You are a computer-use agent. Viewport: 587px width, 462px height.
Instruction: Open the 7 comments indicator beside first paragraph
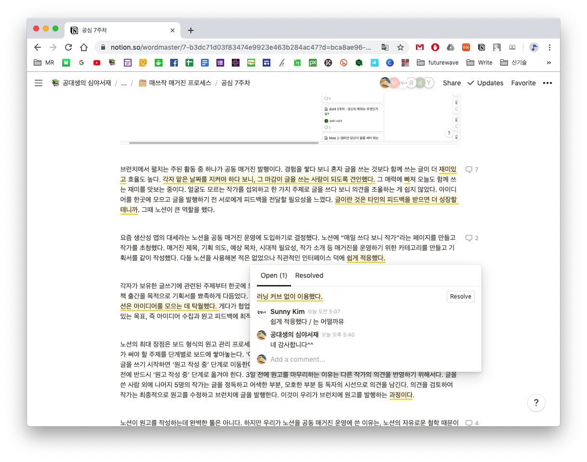[x=472, y=170]
